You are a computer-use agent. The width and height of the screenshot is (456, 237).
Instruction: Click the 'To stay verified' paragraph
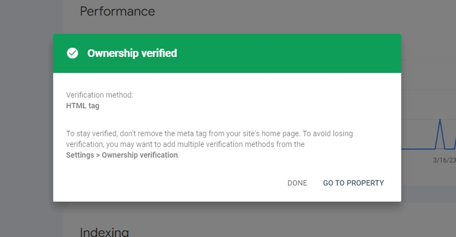(x=209, y=144)
